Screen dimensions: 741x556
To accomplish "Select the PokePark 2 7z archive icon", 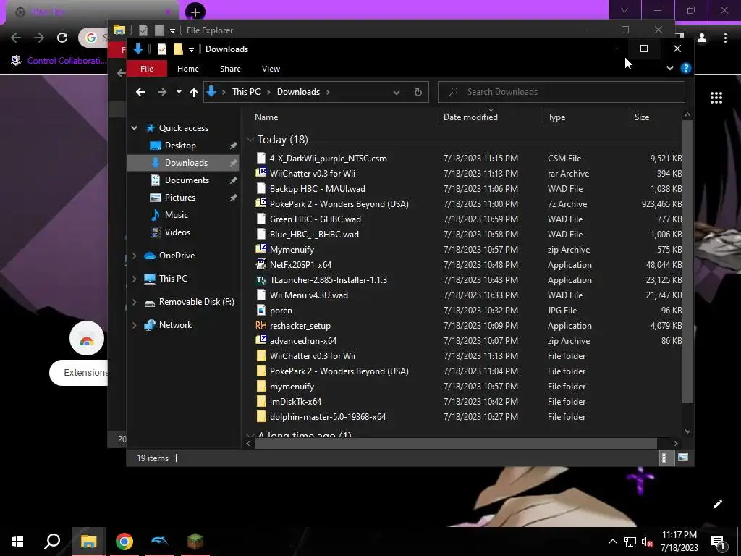I will [x=261, y=203].
